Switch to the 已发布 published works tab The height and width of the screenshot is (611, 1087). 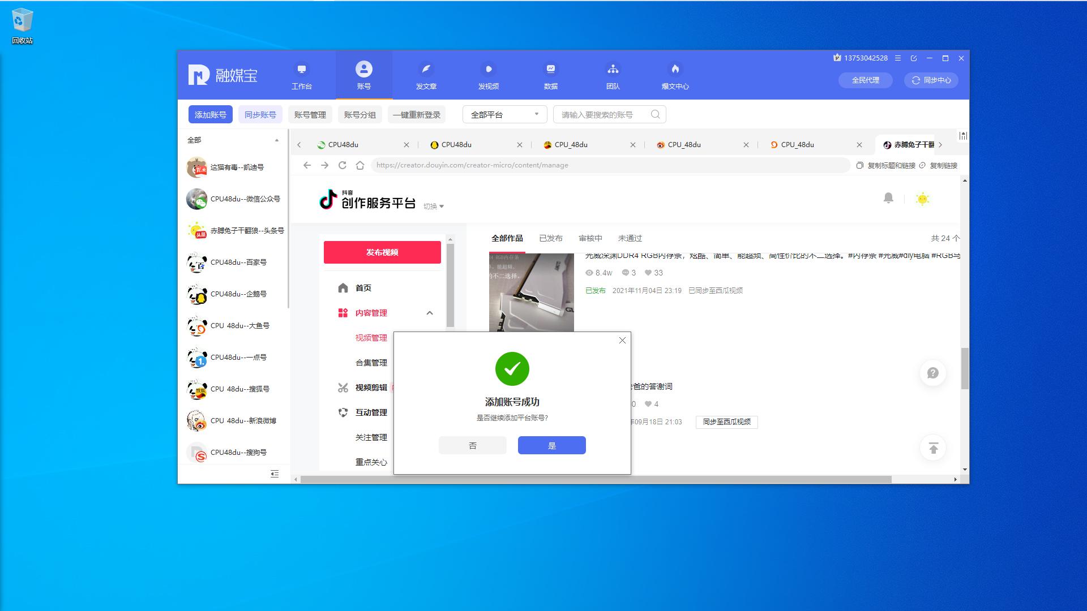tap(551, 238)
